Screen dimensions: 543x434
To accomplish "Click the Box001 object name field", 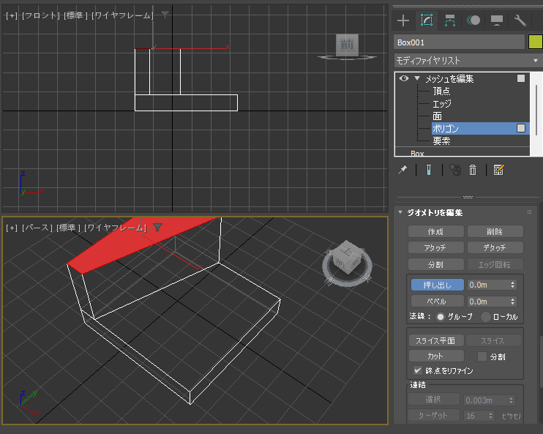I will [x=459, y=42].
